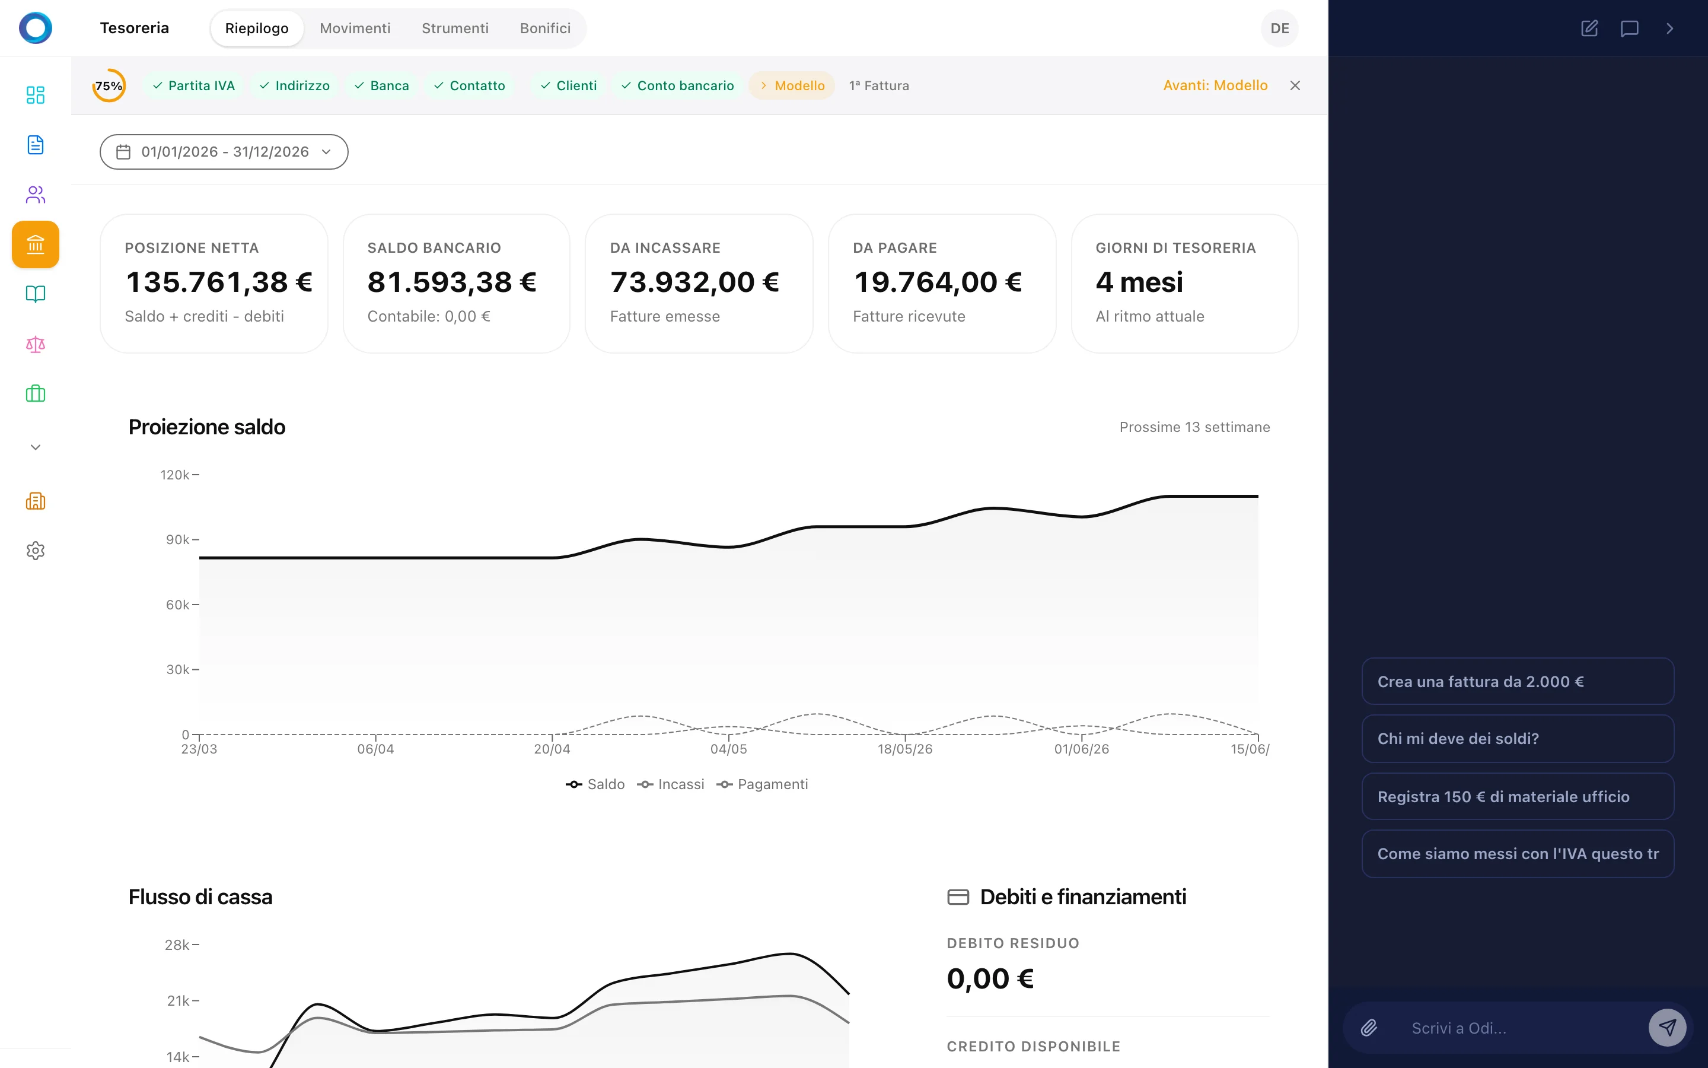Switch to the Movimenti tab
The width and height of the screenshot is (1708, 1068).
click(x=354, y=28)
